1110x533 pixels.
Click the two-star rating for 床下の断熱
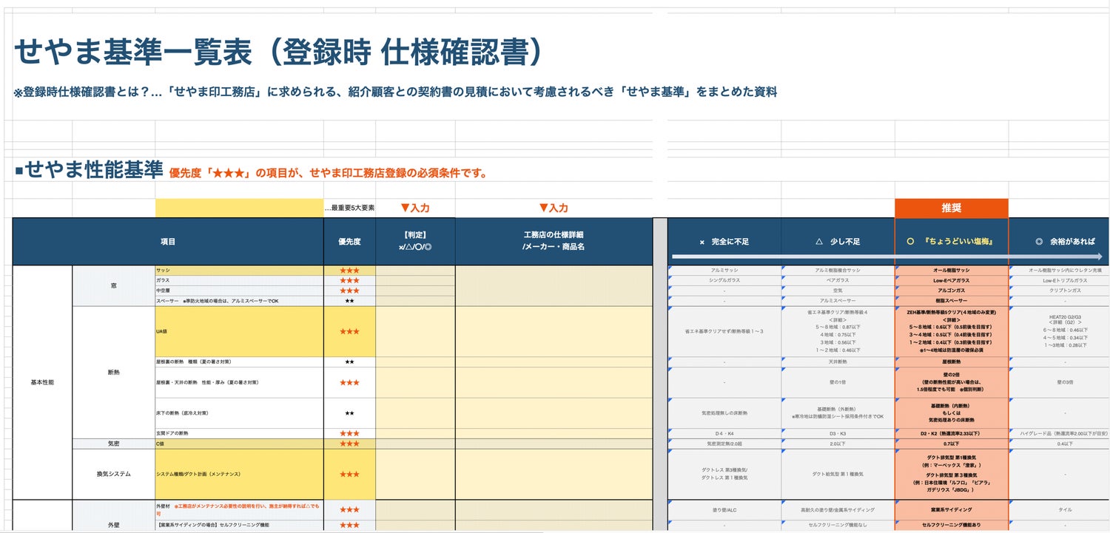pyautogui.click(x=349, y=413)
